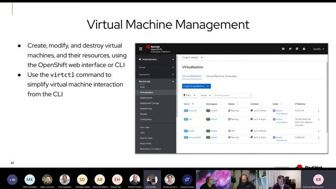Open the OpenShift hamburger navigation menu
Image resolution: width=336 pixels, height=189 pixels.
click(x=141, y=49)
